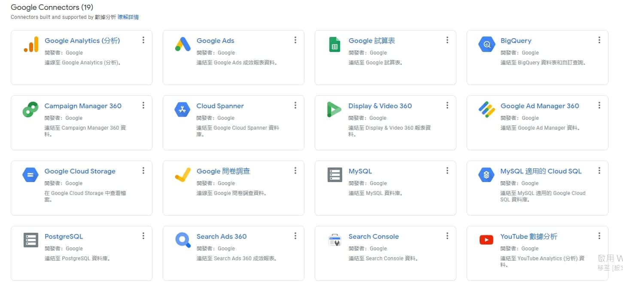Click the YouTube 數據分析 logo icon
This screenshot has height=286, width=623.
(486, 240)
